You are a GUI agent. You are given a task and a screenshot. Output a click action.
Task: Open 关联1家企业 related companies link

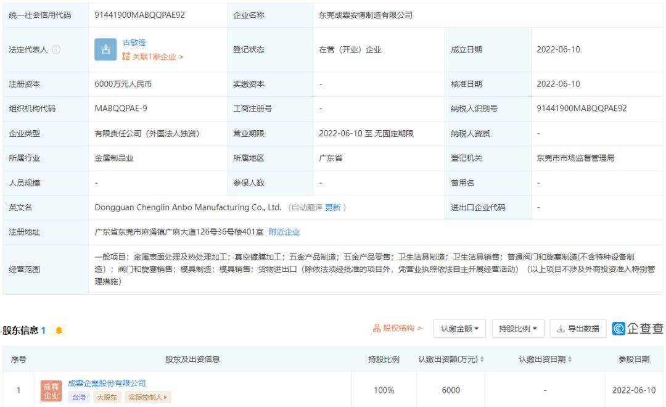pos(152,57)
